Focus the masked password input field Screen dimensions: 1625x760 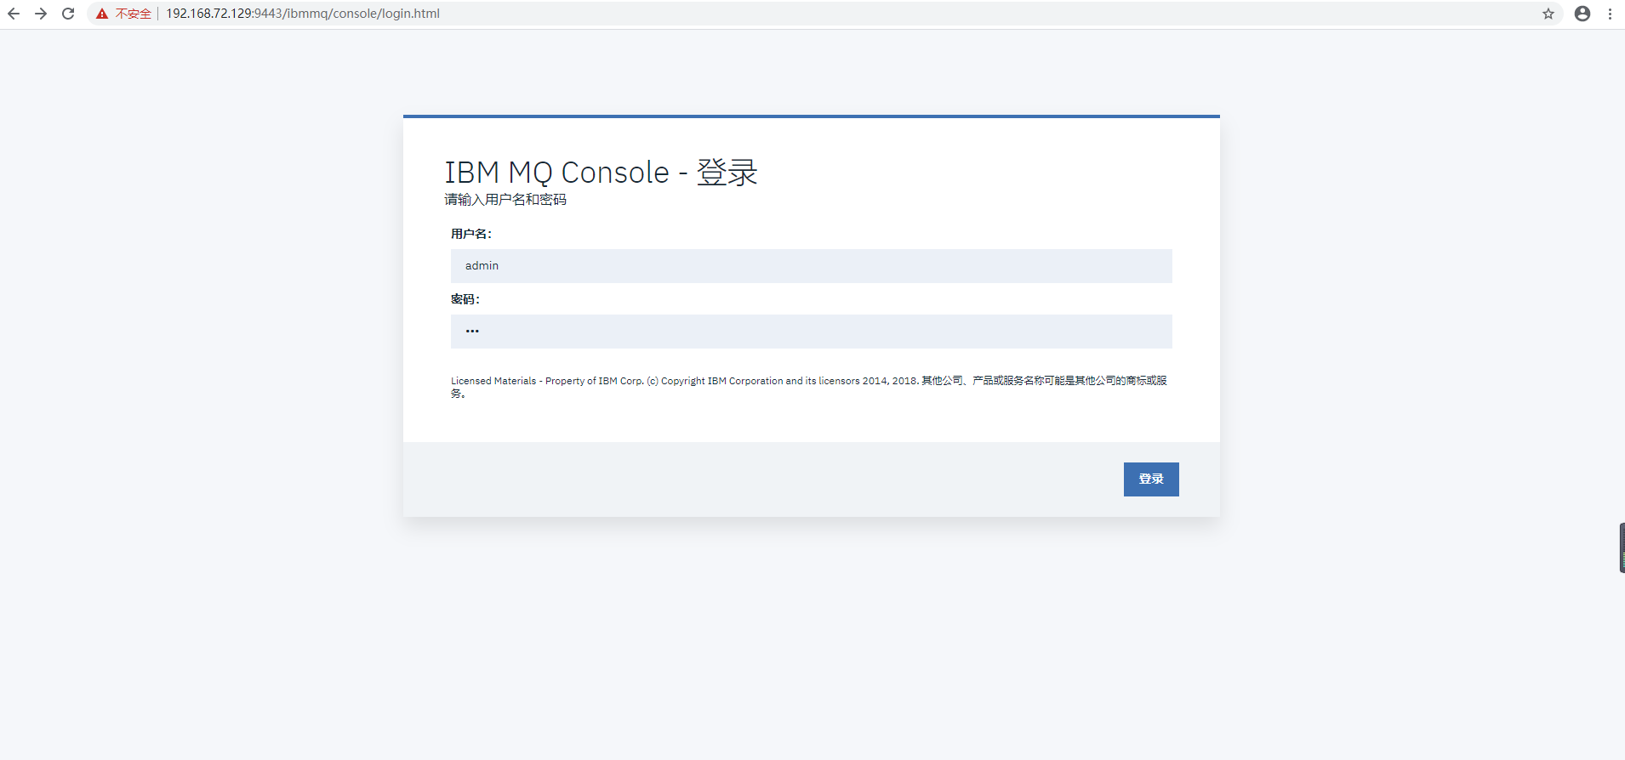[811, 332]
